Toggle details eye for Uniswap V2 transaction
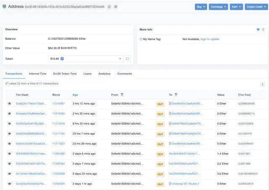 [x=9, y=184]
